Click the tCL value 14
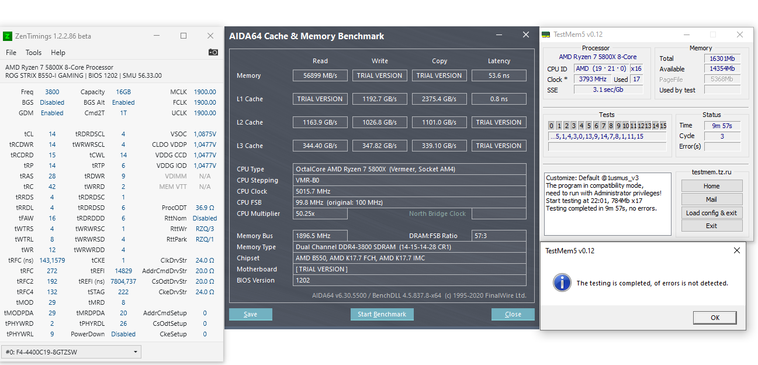Screen dimensions: 758x365 (x=52, y=134)
